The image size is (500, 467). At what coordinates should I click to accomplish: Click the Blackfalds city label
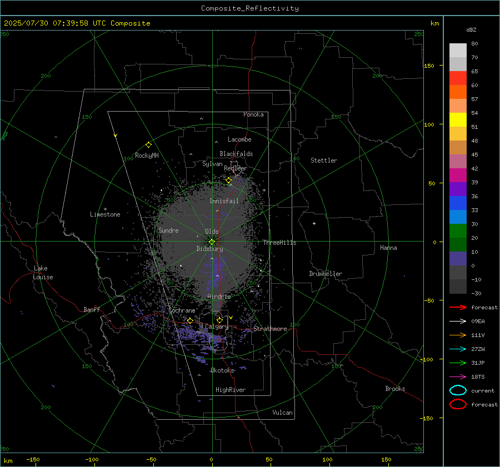point(236,154)
